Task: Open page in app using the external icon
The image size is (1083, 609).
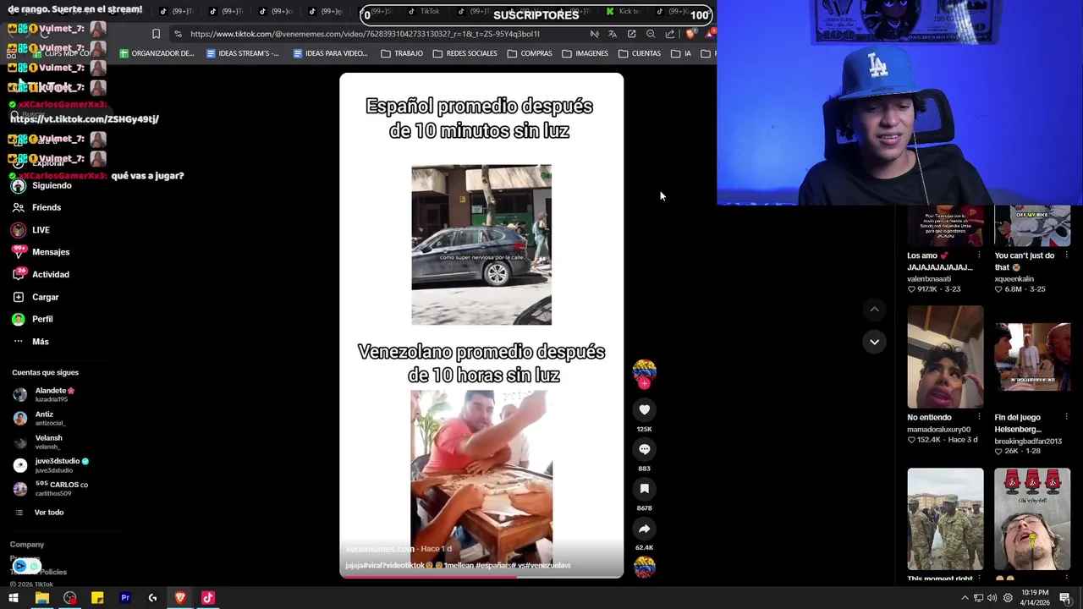Action: coord(631,34)
